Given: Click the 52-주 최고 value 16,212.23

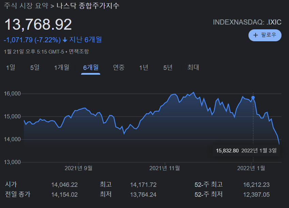Looking at the screenshot, I should point(256,185).
